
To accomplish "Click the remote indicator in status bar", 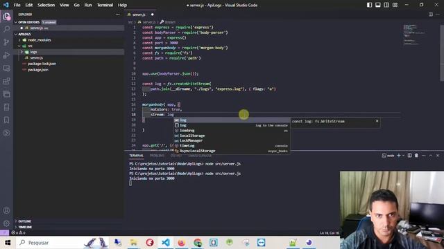I will click(4, 232).
